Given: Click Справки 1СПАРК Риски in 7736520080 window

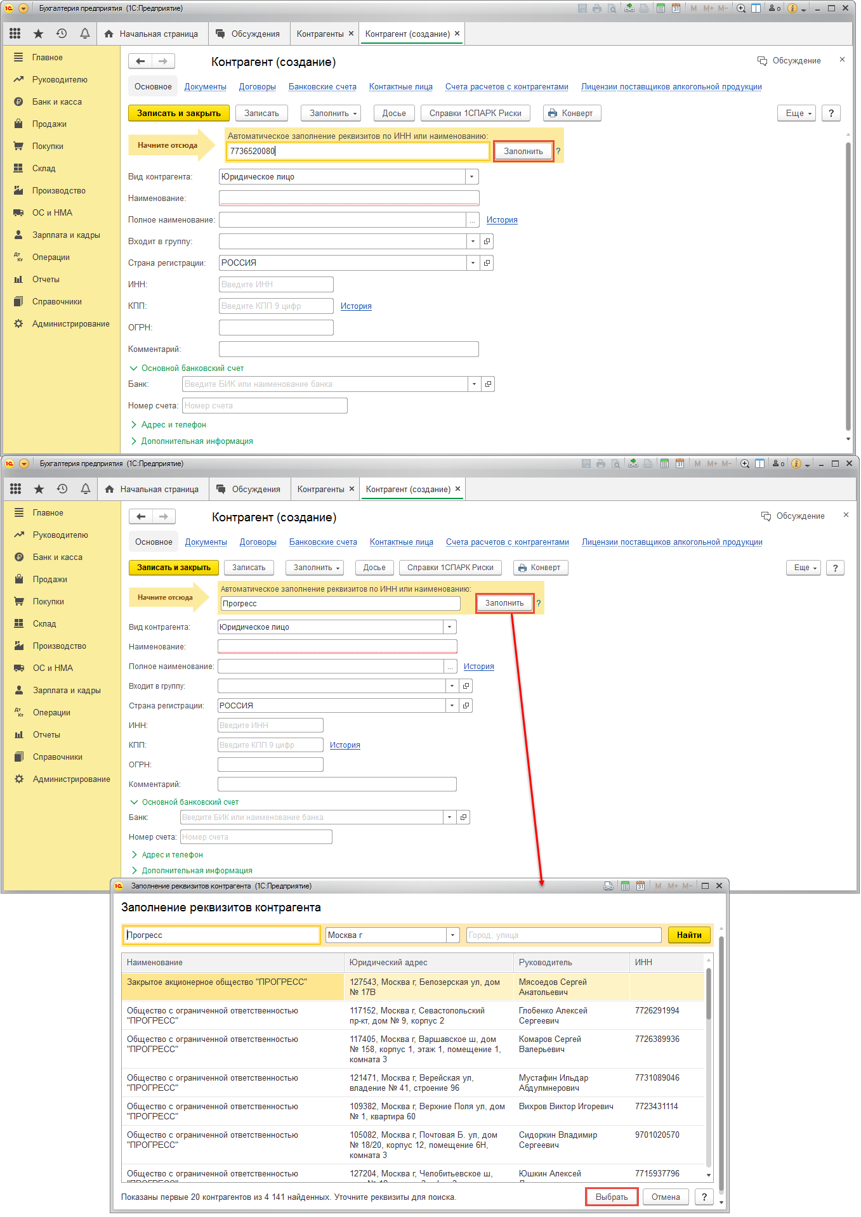Looking at the screenshot, I should tap(475, 113).
